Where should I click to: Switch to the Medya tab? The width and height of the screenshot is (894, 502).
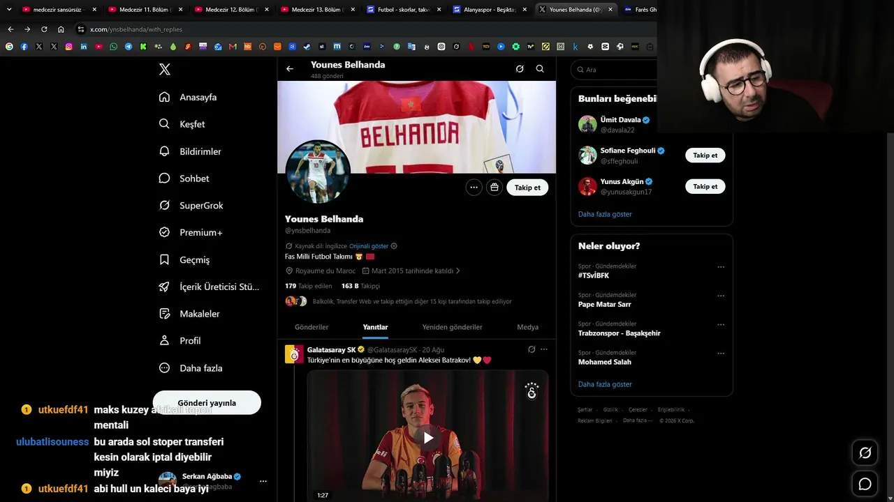(527, 327)
